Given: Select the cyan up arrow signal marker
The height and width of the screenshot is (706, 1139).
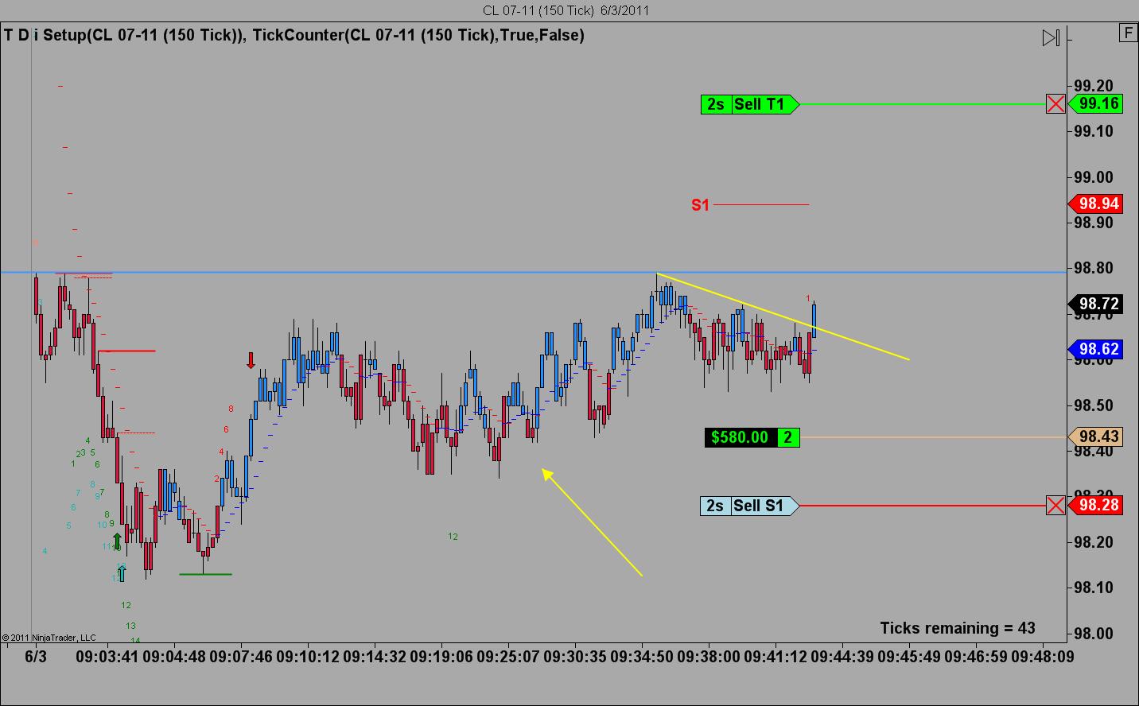Looking at the screenshot, I should point(122,572).
